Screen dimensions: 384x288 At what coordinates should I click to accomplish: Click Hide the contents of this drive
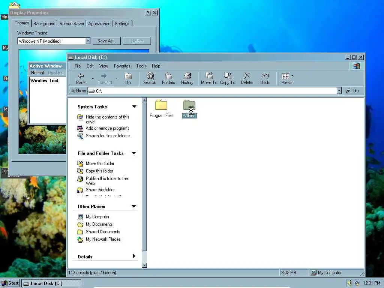(107, 119)
